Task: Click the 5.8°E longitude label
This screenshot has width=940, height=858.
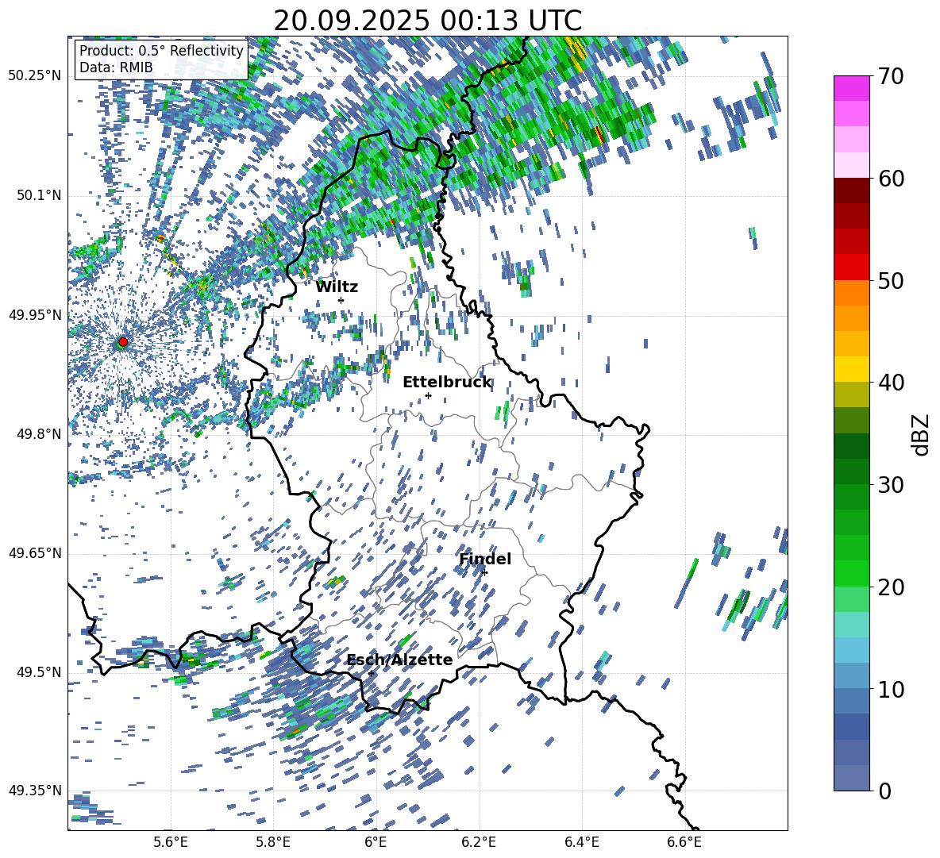Action: tap(273, 842)
